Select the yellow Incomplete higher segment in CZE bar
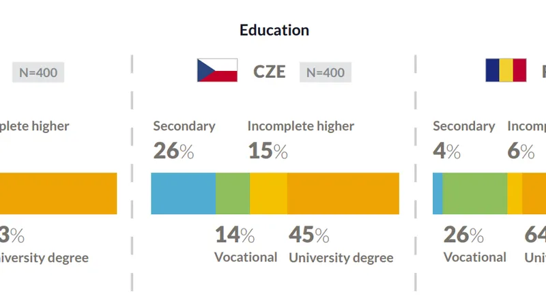The height and width of the screenshot is (307, 546). click(268, 194)
